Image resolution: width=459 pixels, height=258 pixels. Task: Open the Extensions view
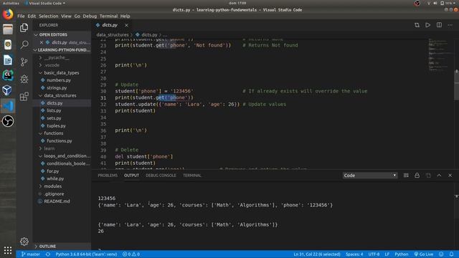tap(24, 96)
